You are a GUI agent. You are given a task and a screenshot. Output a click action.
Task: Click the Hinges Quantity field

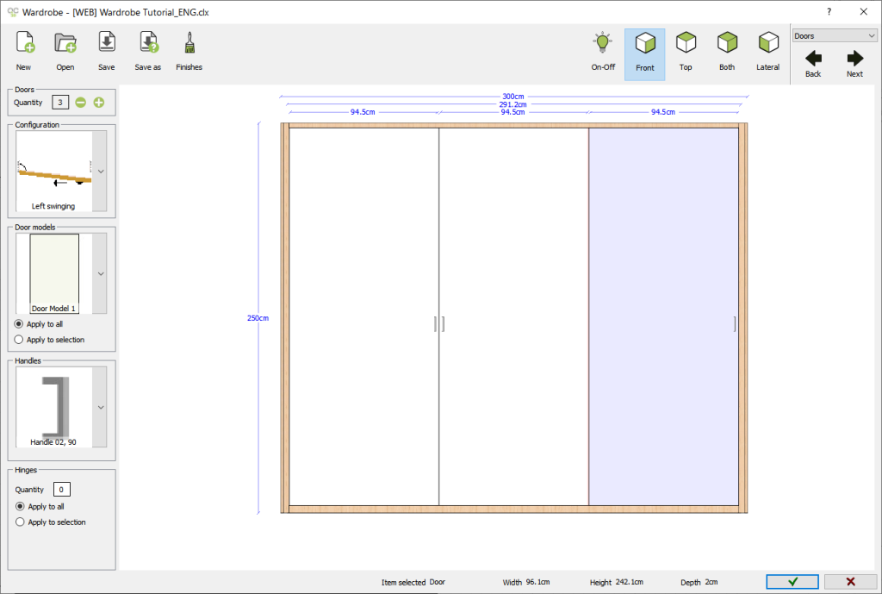[x=61, y=490]
